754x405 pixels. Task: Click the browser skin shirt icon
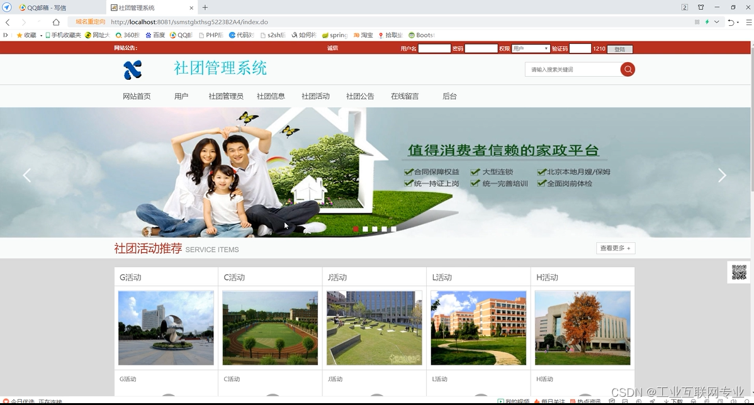point(701,7)
